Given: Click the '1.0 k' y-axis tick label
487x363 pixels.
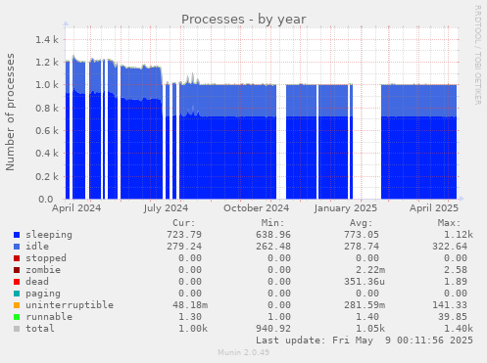Looking at the screenshot, I should click(47, 85).
